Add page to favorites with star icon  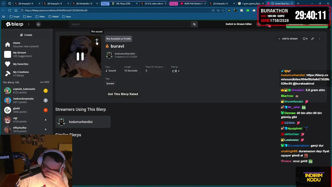click(x=223, y=10)
